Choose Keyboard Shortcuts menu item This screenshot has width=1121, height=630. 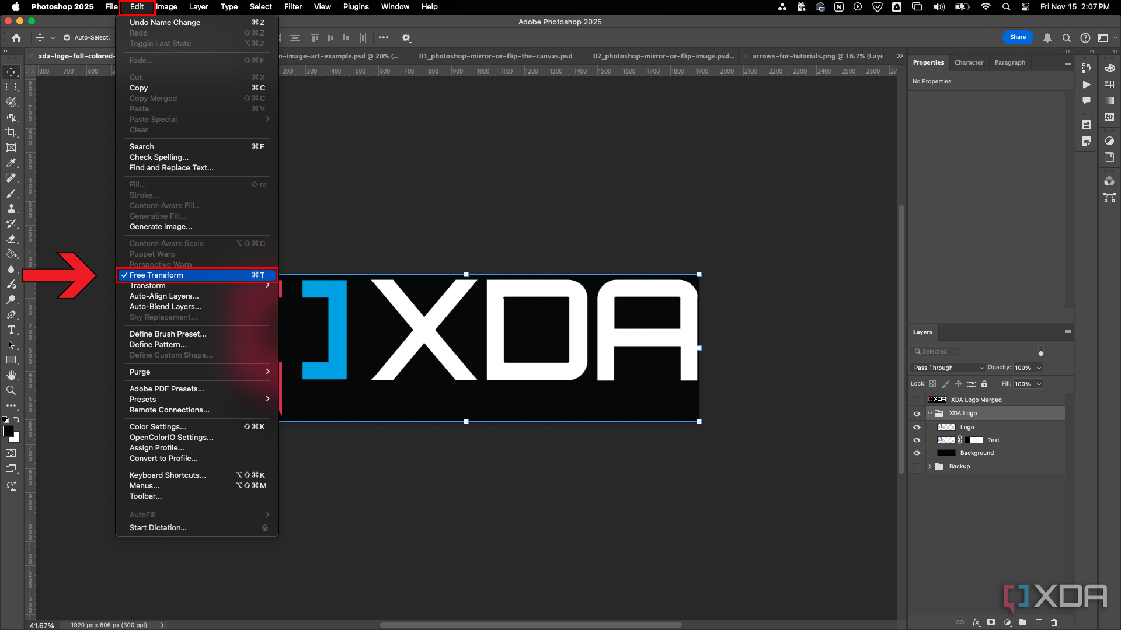(x=197, y=475)
